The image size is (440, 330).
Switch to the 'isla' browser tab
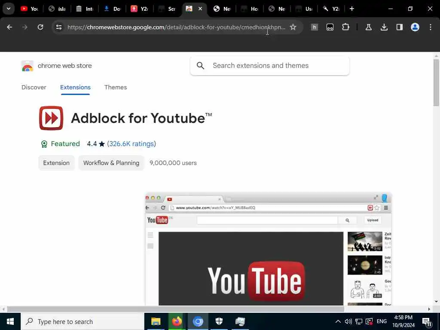click(x=57, y=9)
